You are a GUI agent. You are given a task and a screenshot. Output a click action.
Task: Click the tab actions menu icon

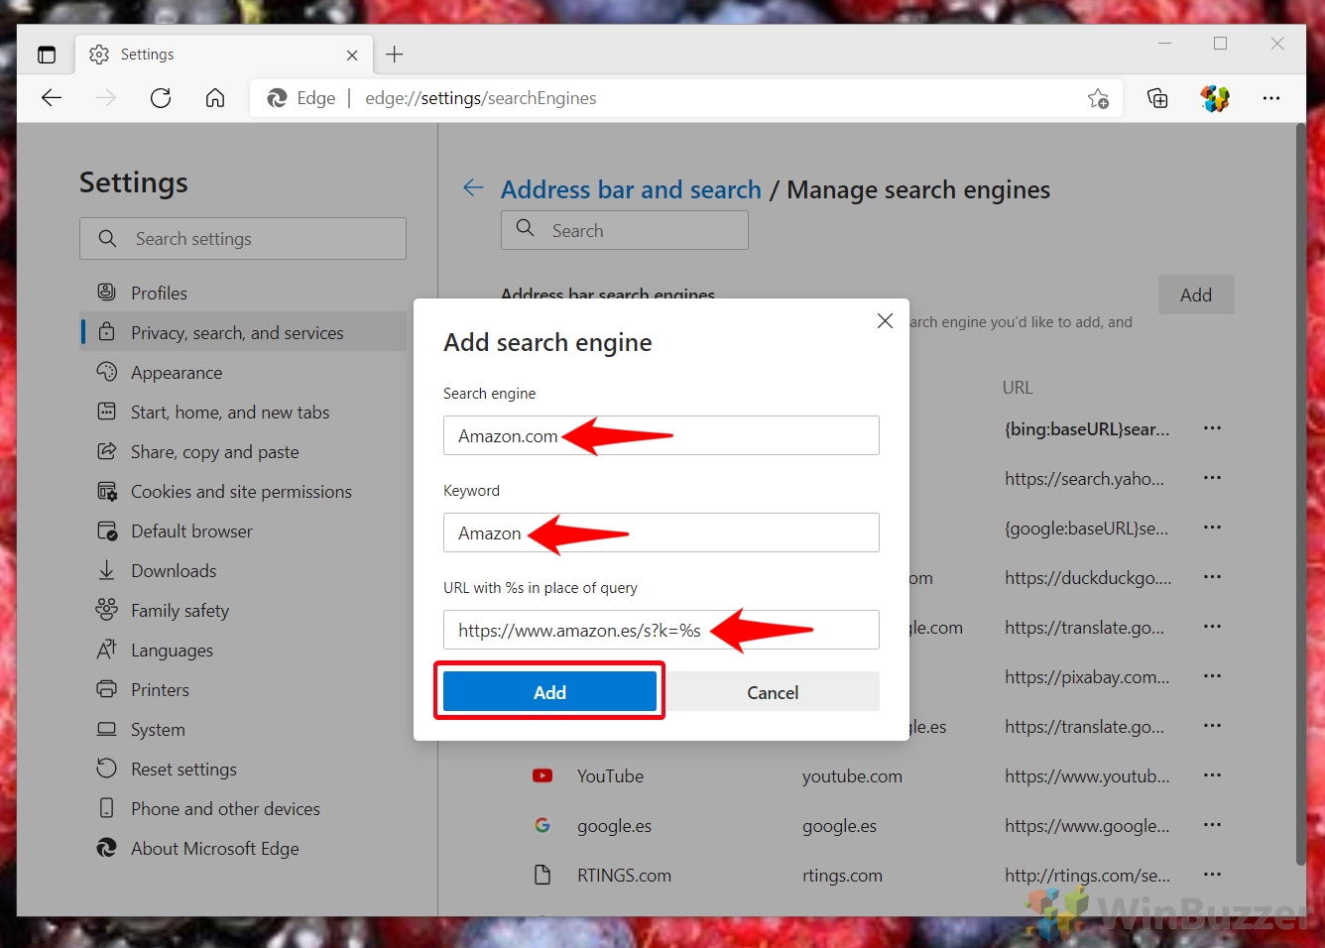coord(47,55)
